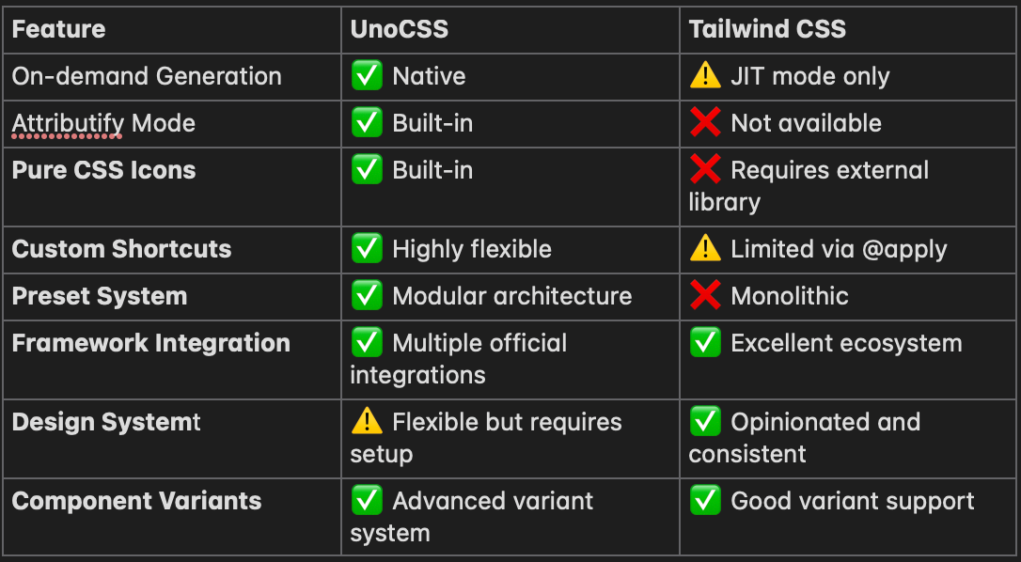Image resolution: width=1021 pixels, height=562 pixels.
Task: Click the red cross beside Monolithic
Action: 705,295
